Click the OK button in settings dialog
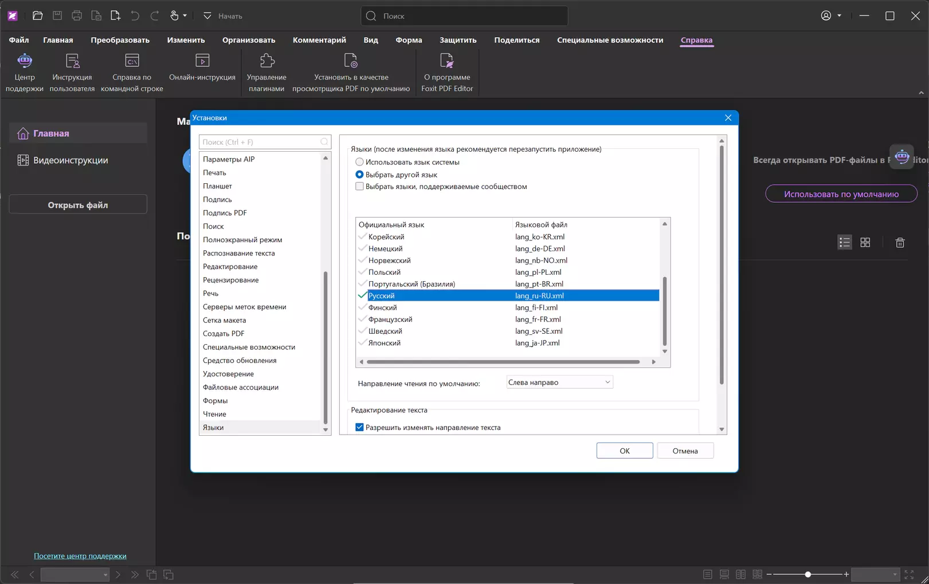 coord(624,451)
